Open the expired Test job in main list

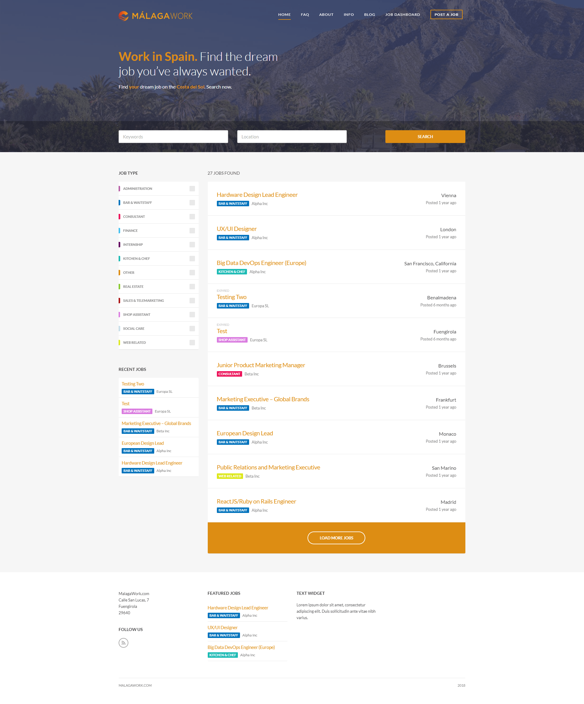tap(222, 331)
